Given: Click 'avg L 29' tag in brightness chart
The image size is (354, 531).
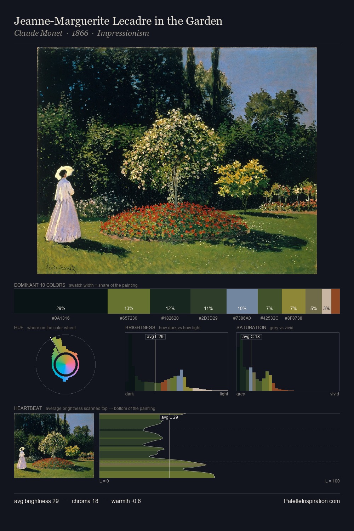Looking at the screenshot, I should [x=155, y=336].
